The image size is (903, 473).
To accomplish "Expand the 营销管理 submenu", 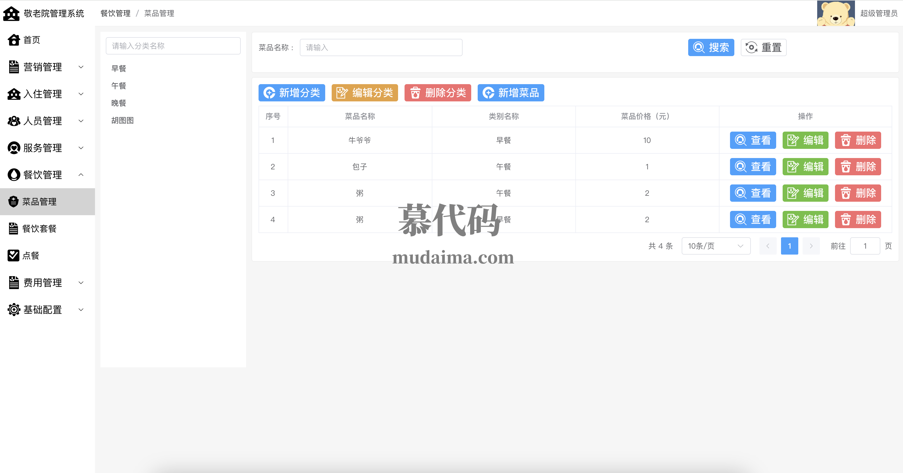I will [81, 67].
